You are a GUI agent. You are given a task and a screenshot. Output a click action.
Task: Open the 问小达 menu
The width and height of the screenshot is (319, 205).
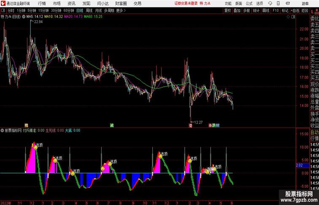click(x=103, y=3)
